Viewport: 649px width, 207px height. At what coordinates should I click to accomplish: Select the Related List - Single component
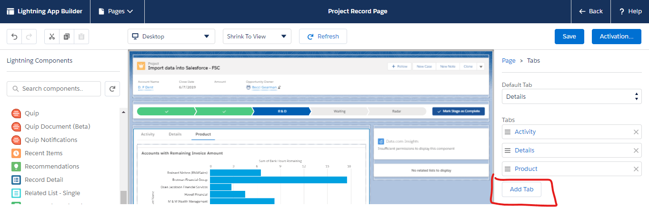pyautogui.click(x=46, y=193)
